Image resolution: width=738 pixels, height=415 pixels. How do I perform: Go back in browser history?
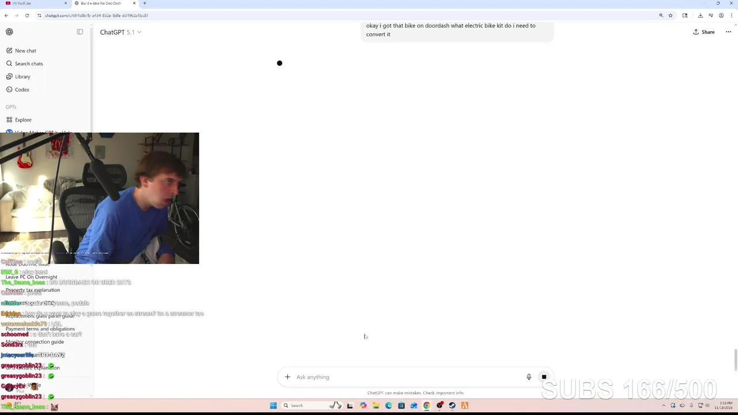tap(6, 16)
